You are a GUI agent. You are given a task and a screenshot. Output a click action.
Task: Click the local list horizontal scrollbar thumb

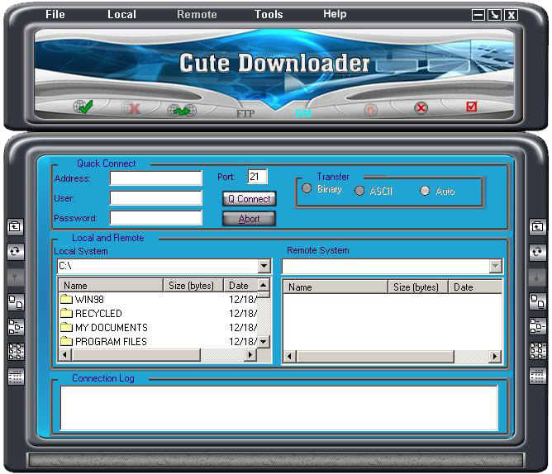coord(136,355)
